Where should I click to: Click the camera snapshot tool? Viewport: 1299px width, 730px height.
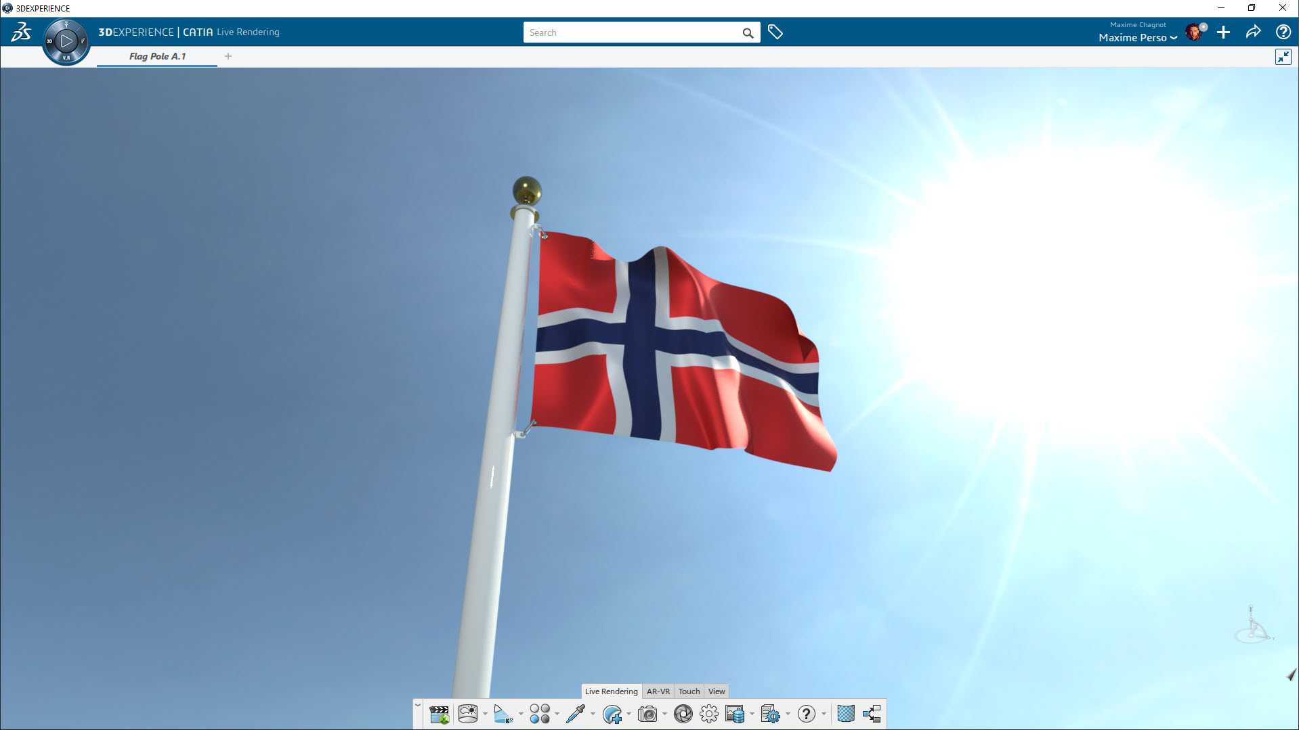click(647, 714)
